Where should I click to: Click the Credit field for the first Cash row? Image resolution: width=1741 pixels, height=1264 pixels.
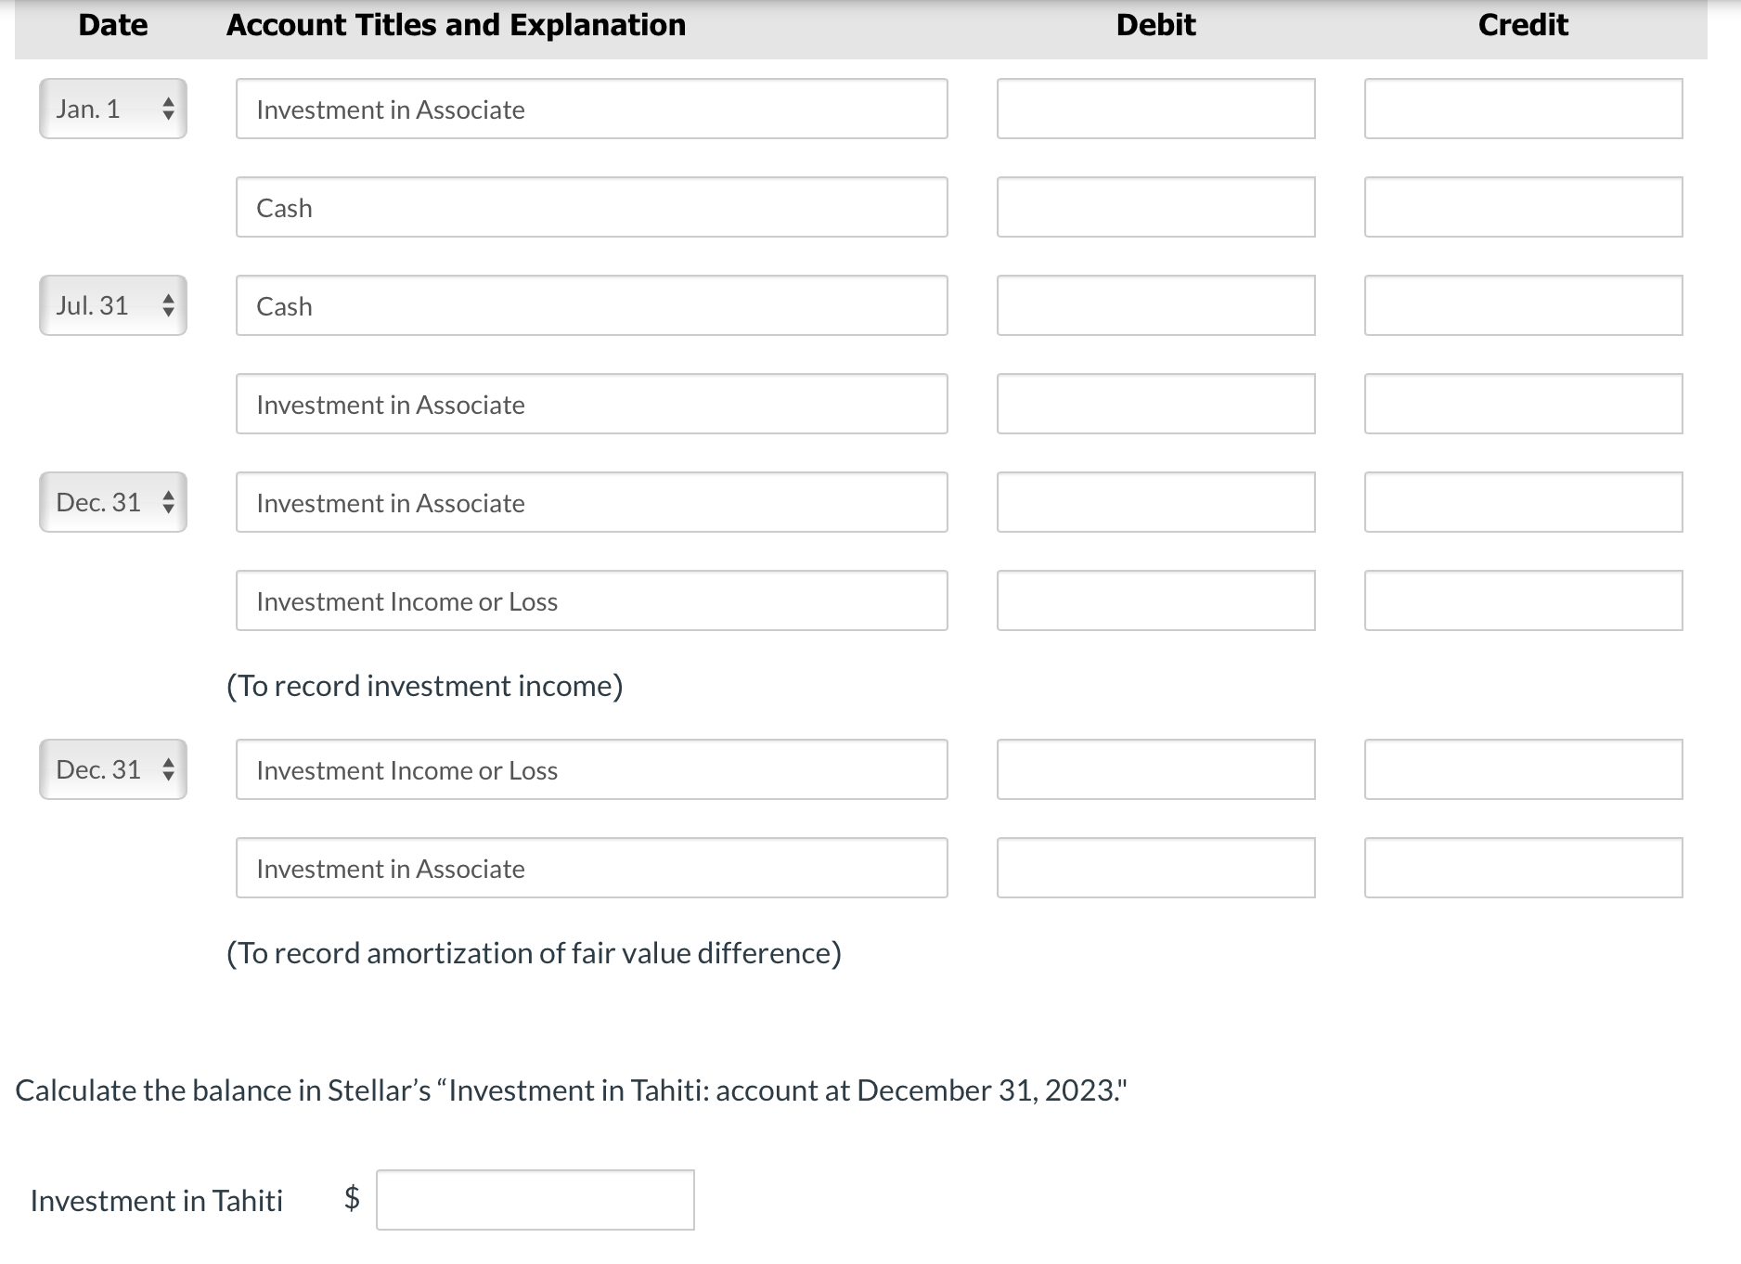(x=1523, y=207)
